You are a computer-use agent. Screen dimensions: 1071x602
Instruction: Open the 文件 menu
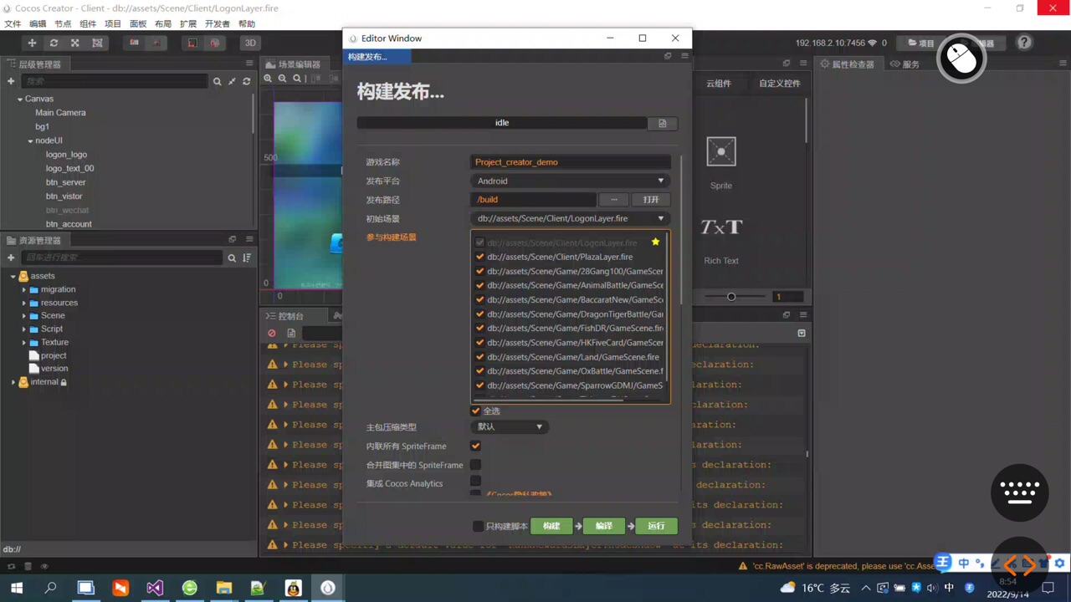(x=13, y=23)
